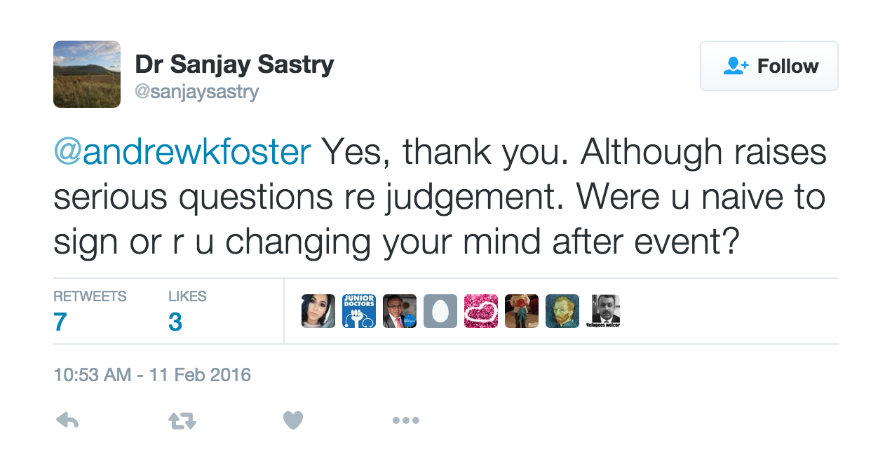
Task: Click the Junior Doctors avatar
Action: click(359, 311)
